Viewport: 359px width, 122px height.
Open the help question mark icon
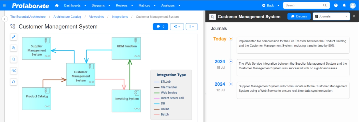(336, 5)
